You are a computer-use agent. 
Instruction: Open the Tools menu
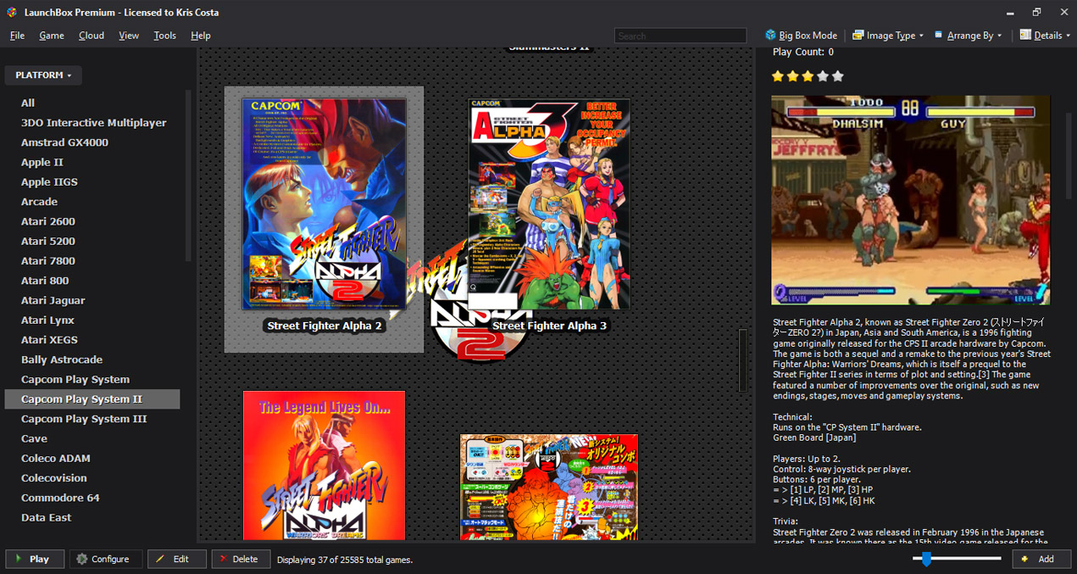[x=165, y=36]
